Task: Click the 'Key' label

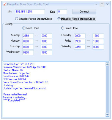Action: point(53,12)
